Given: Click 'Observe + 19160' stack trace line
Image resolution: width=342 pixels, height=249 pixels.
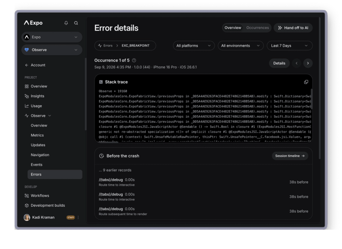Looking at the screenshot, I should coord(113,91).
